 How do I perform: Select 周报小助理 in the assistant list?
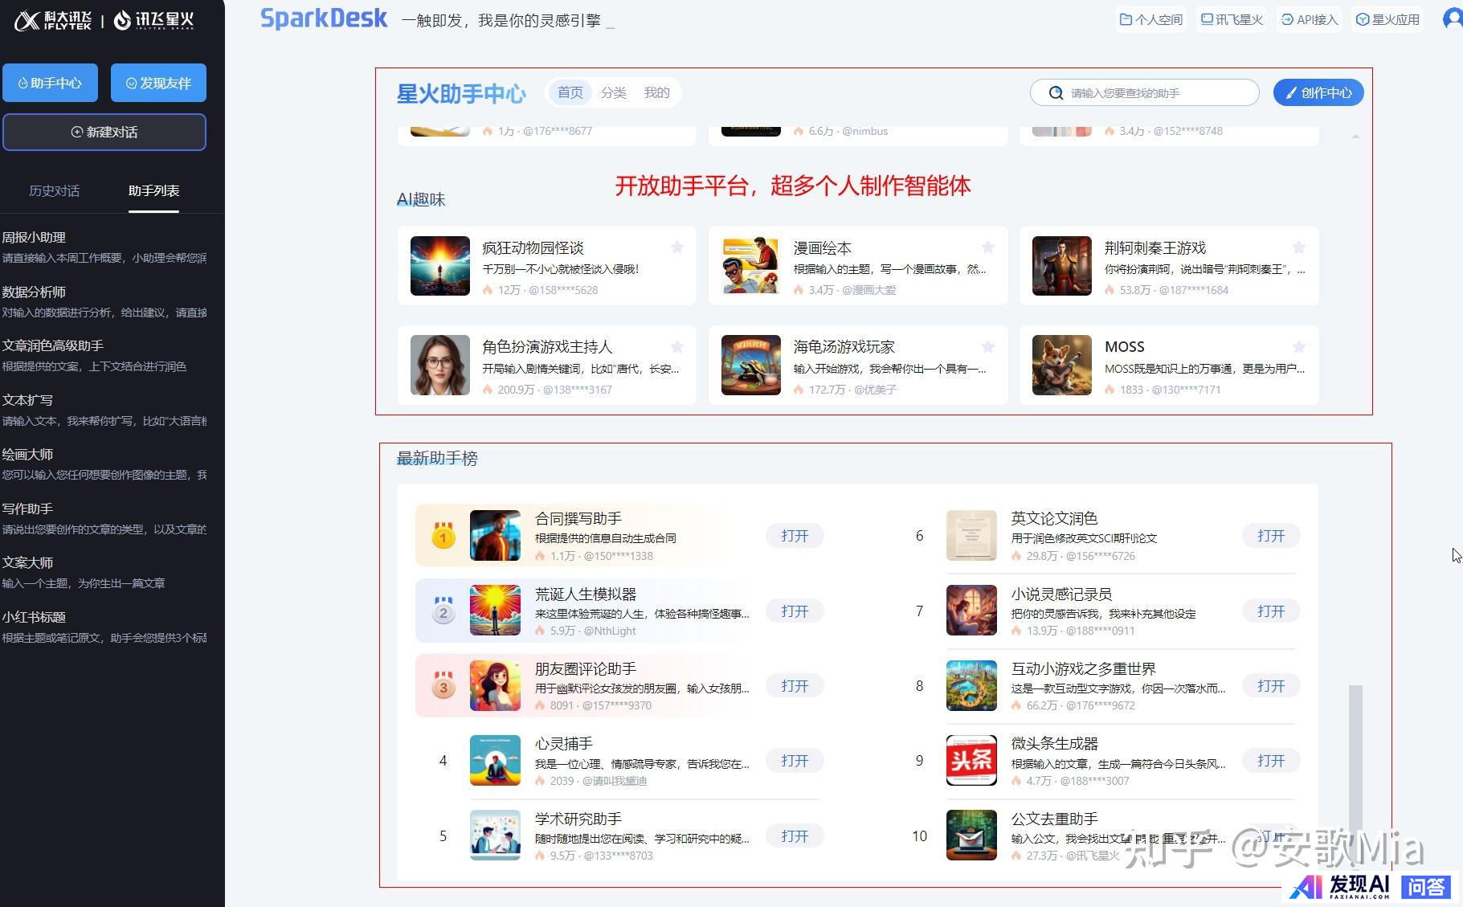coord(104,247)
